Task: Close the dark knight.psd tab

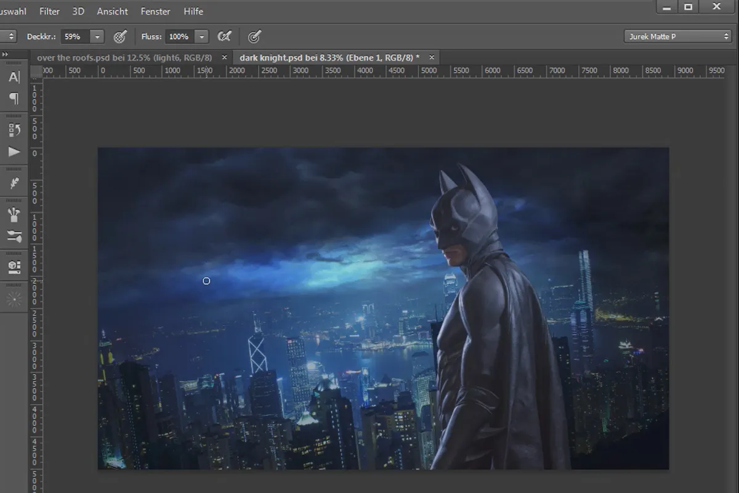Action: tap(432, 57)
